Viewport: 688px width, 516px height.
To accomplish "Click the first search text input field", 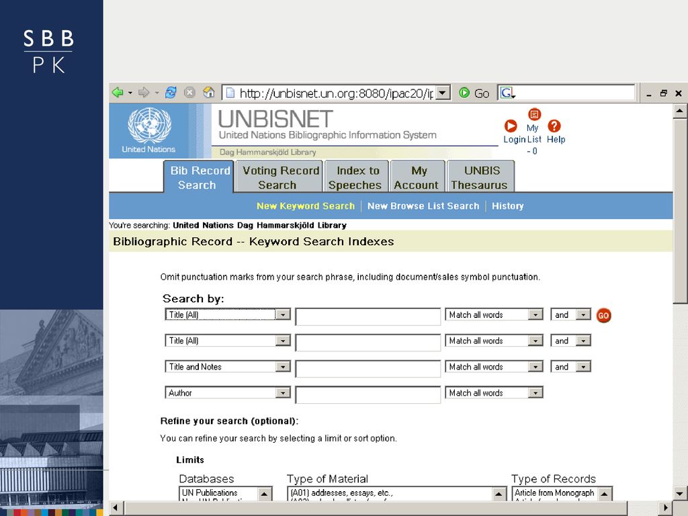I will (368, 316).
